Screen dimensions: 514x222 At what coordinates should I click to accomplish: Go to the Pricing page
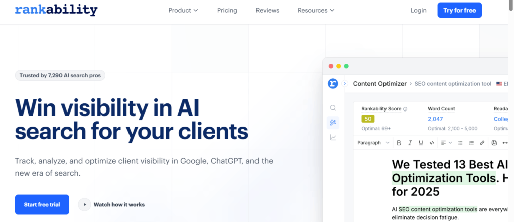(227, 10)
